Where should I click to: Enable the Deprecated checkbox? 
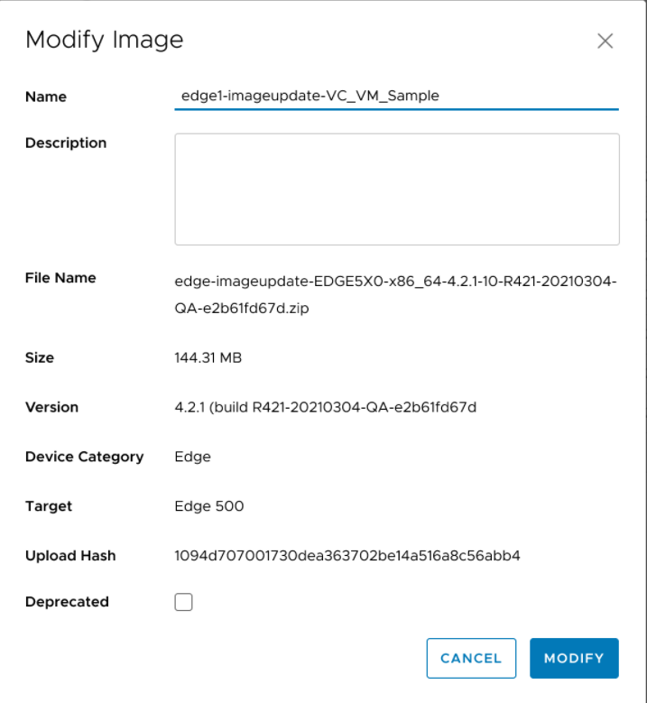coord(184,602)
